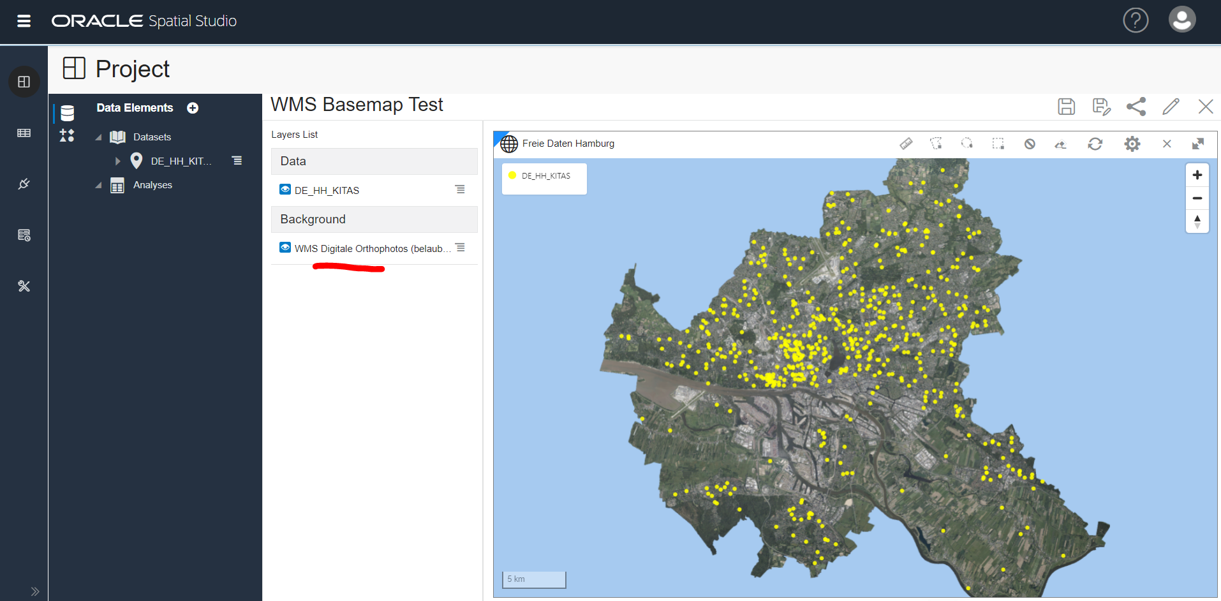
Task: Refresh the Freie Daten Hamburg map
Action: (1095, 144)
